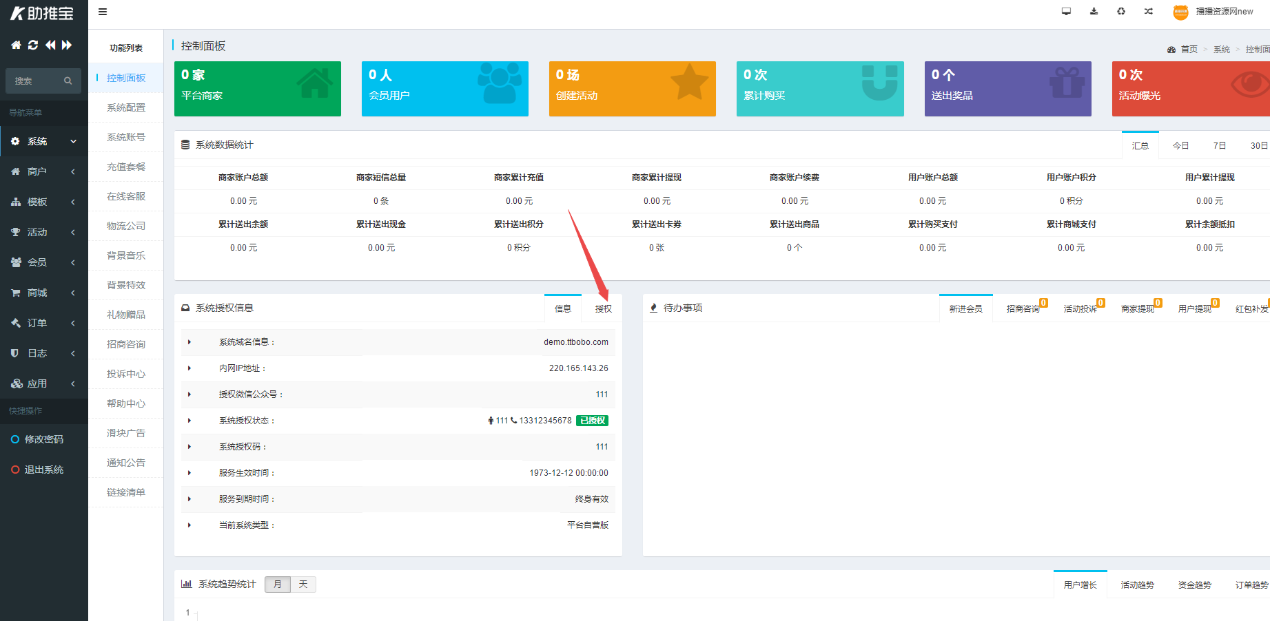Collapse the 系统 sidebar menu
This screenshot has width=1270, height=621.
point(44,141)
